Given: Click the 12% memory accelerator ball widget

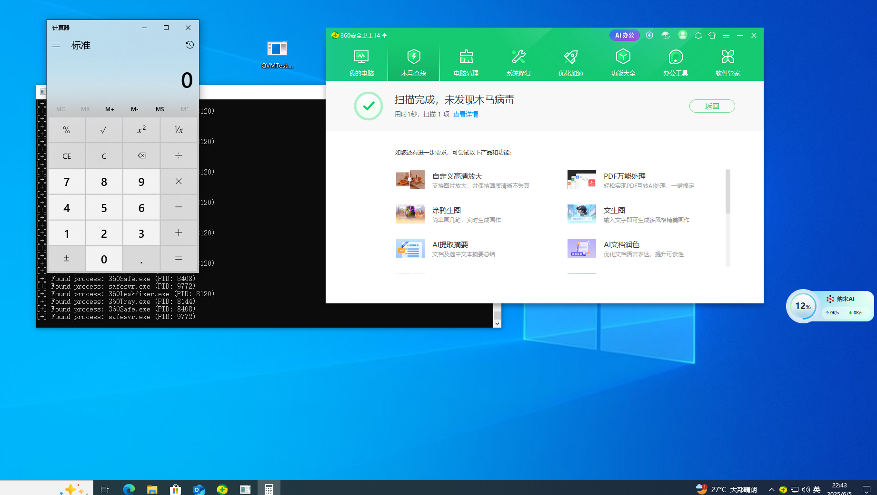Looking at the screenshot, I should point(803,306).
